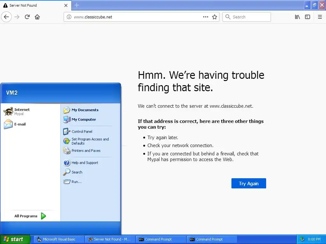This screenshot has width=326, height=244.
Task: Click the Search magnifying glass icon in Start menu
Action: point(67,172)
